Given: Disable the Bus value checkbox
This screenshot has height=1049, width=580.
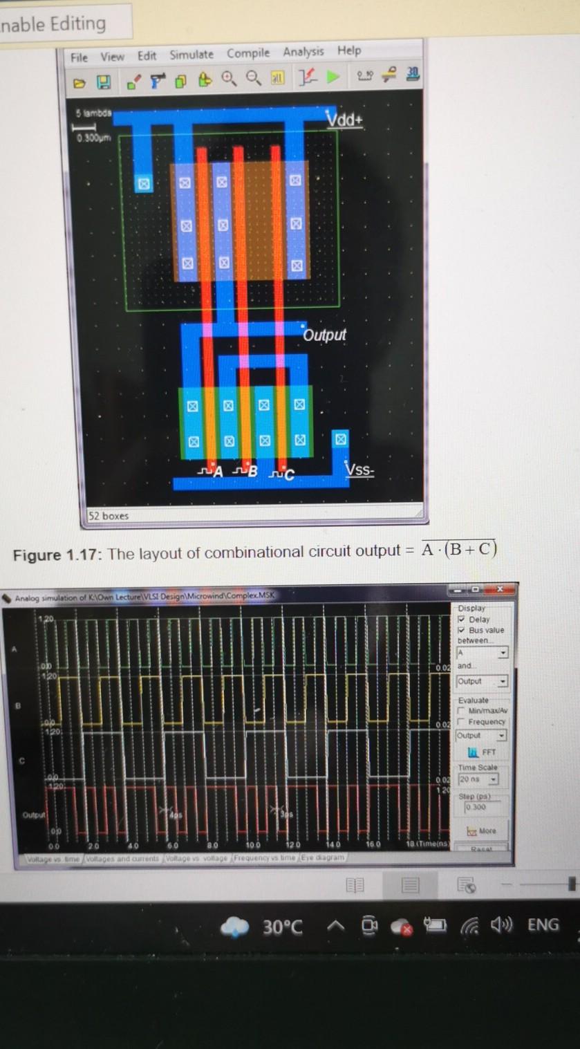Looking at the screenshot, I should click(x=462, y=630).
